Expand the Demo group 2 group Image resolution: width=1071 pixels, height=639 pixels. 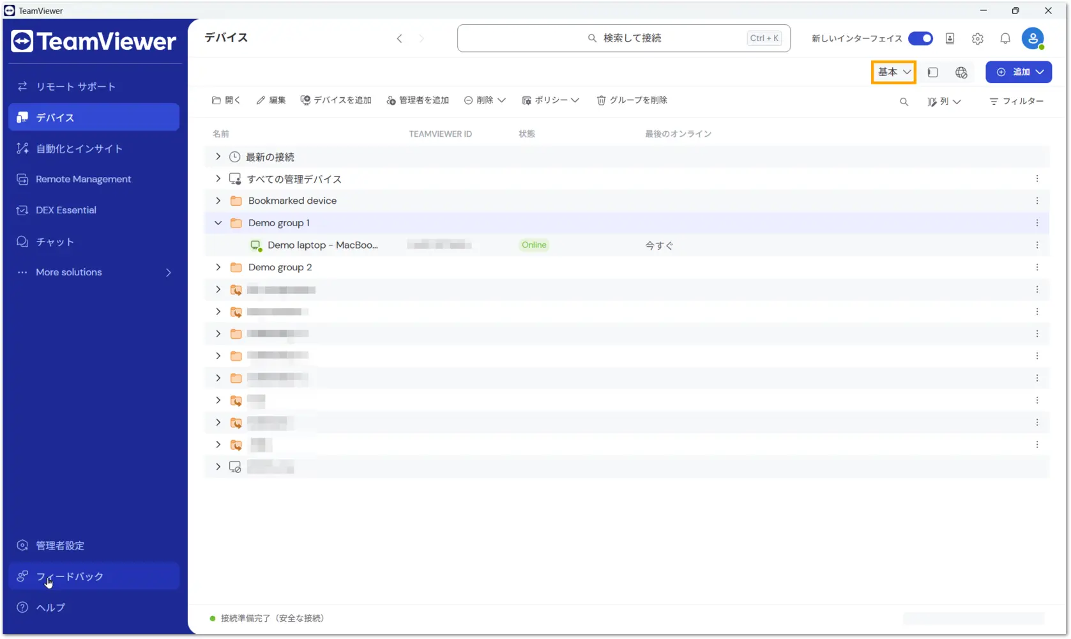(x=218, y=267)
